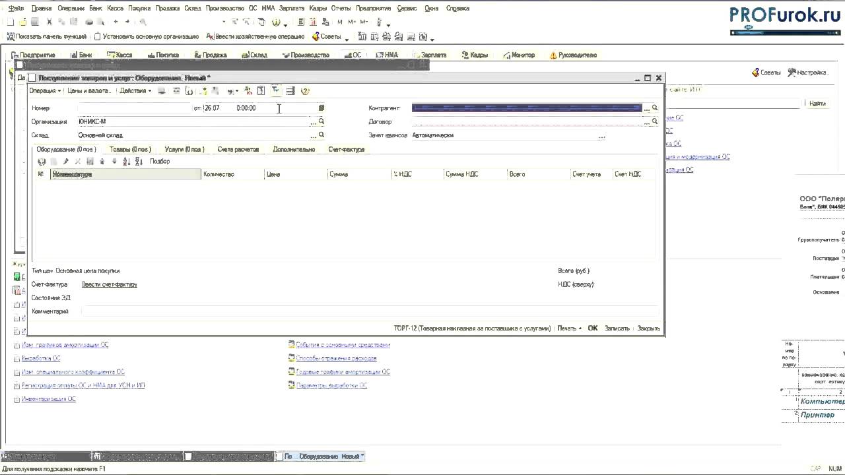
Task: Click the magnifier icon next to Договор field
Action: pyautogui.click(x=655, y=121)
